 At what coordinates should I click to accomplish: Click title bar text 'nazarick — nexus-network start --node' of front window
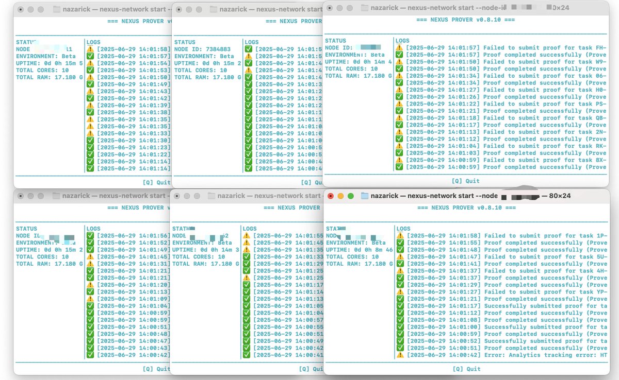pos(435,196)
